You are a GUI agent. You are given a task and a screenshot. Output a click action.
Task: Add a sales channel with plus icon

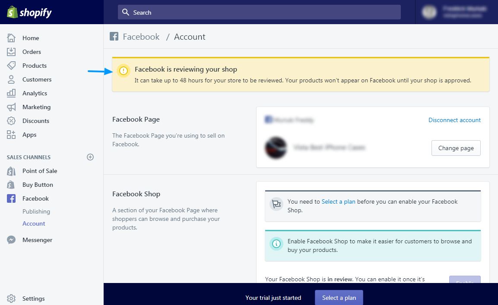tap(90, 157)
